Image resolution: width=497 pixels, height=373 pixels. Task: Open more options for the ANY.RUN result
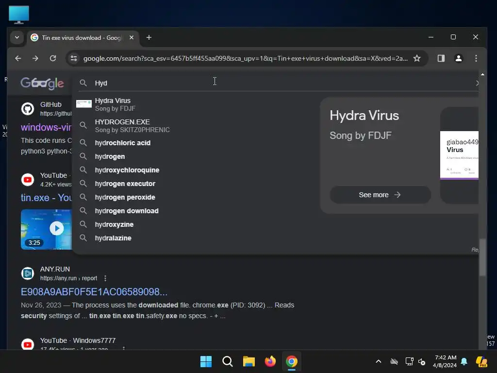click(x=105, y=278)
